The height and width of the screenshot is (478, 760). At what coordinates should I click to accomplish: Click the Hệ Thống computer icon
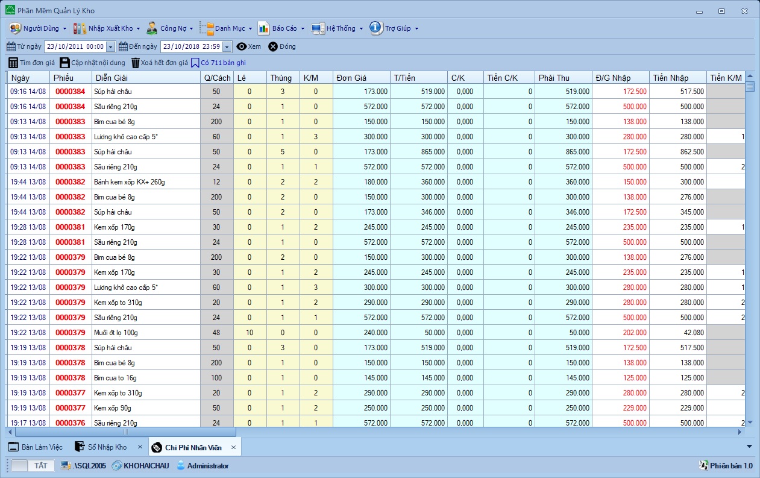click(x=318, y=28)
